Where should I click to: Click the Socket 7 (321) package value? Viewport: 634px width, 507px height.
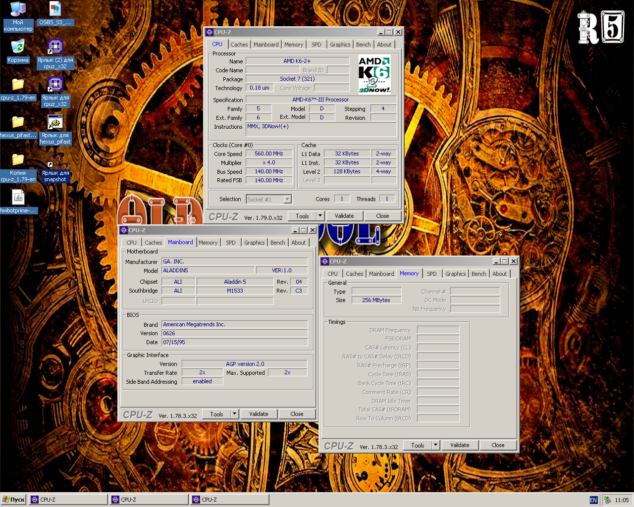click(297, 79)
